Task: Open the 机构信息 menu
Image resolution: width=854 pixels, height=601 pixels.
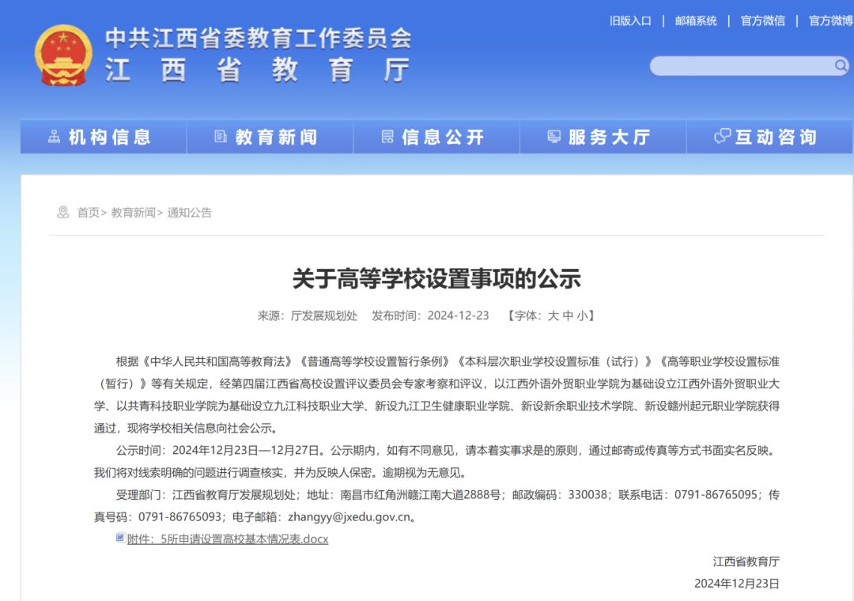Action: 109,137
